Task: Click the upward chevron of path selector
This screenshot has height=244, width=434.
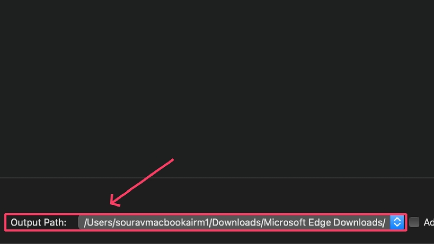Action: (x=397, y=219)
